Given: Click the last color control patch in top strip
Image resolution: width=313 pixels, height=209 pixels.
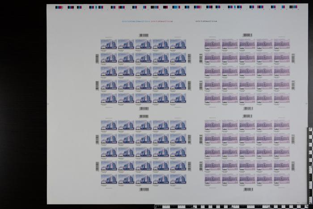Looking at the screenshot, I should pyautogui.click(x=293, y=7).
